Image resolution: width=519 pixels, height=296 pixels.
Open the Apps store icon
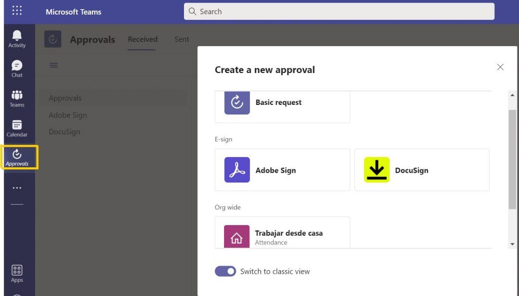(17, 274)
